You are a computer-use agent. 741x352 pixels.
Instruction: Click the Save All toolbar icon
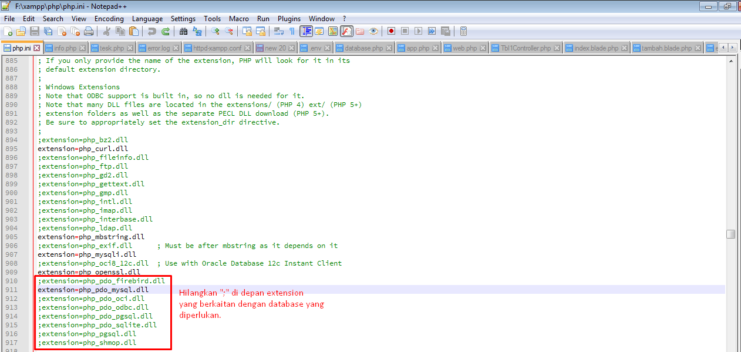coord(48,31)
